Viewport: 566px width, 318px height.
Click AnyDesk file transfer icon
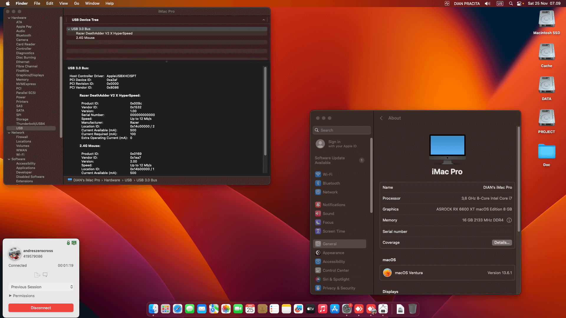point(37,275)
